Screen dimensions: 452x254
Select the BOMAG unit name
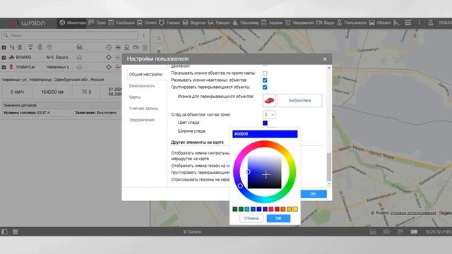click(23, 57)
